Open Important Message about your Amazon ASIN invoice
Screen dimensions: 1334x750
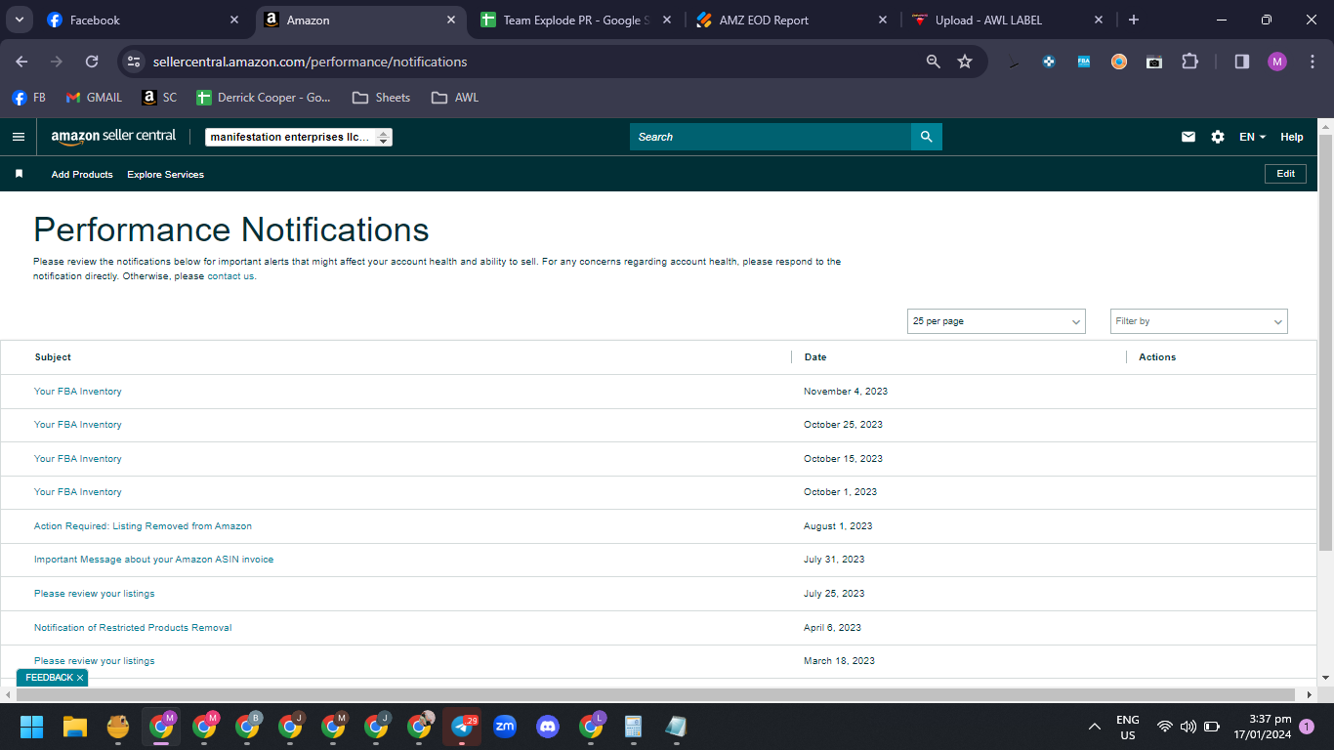(153, 560)
